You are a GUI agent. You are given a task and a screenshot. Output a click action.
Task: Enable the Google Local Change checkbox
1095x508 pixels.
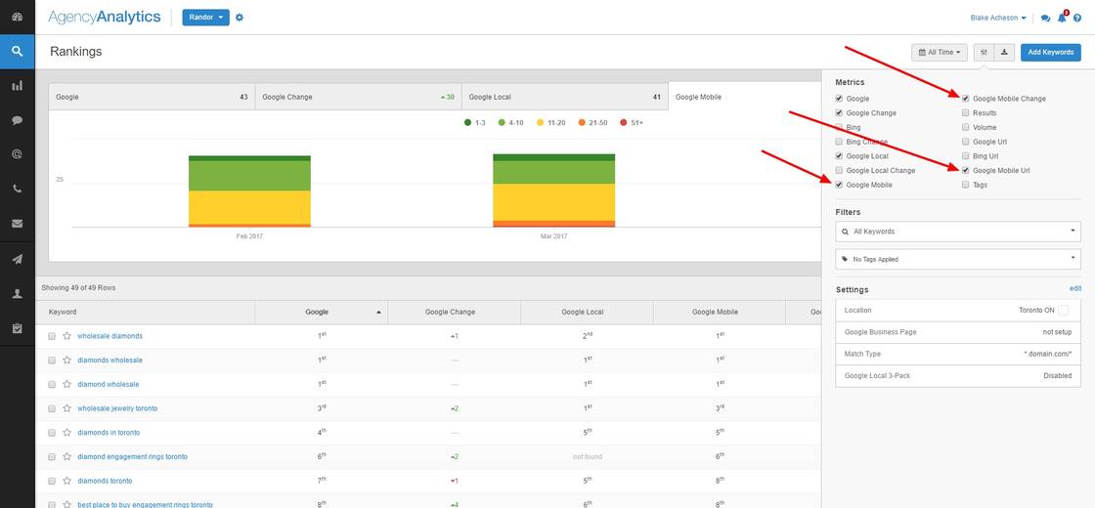pos(839,170)
